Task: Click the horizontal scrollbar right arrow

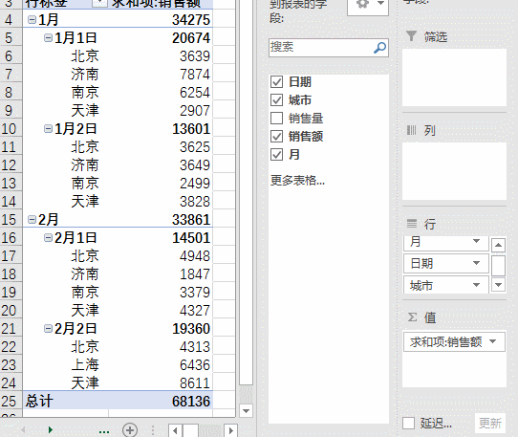Action: (x=231, y=430)
